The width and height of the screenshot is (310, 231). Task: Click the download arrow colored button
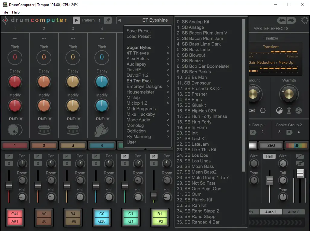click(x=296, y=146)
